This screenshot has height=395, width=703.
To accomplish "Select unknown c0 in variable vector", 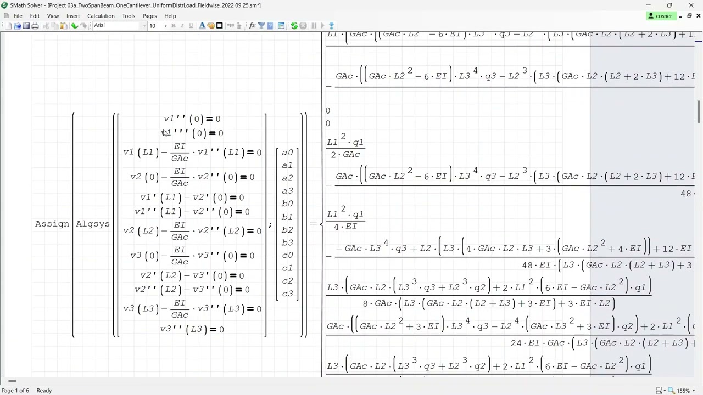I will click(287, 255).
